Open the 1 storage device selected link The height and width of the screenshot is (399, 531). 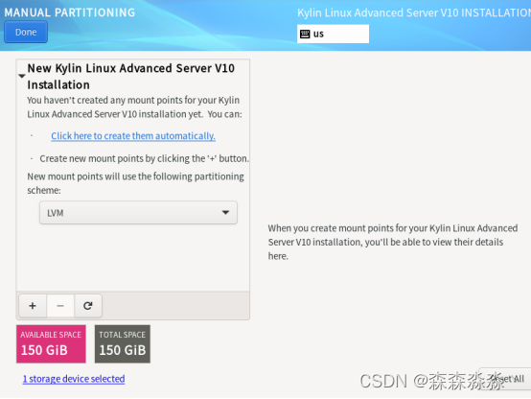pos(74,379)
